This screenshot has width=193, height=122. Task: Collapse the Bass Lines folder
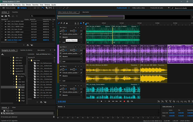coord(29,60)
